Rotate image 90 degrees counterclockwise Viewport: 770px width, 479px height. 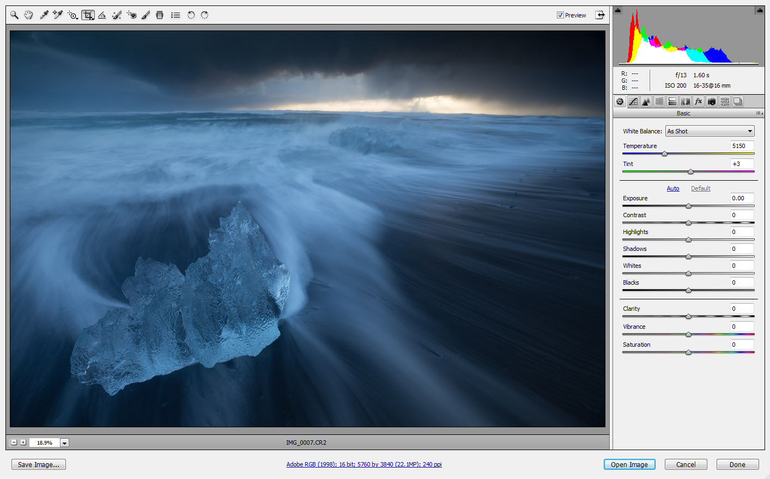tap(191, 15)
